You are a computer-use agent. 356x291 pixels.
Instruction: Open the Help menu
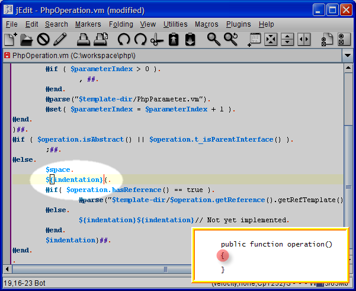(x=266, y=24)
